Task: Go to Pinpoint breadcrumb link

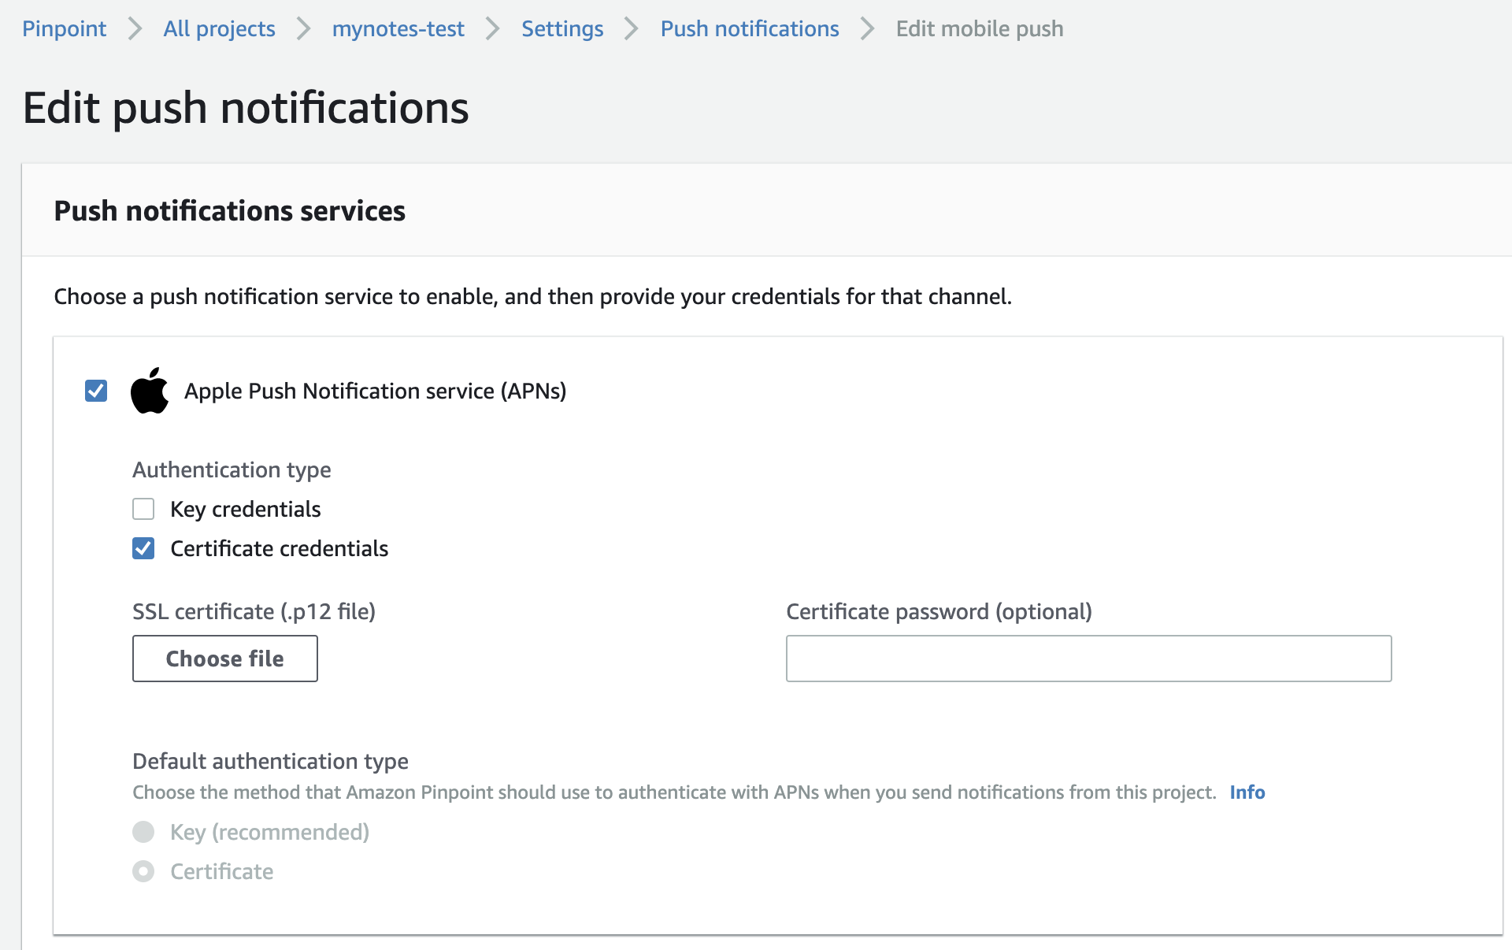Action: click(64, 29)
